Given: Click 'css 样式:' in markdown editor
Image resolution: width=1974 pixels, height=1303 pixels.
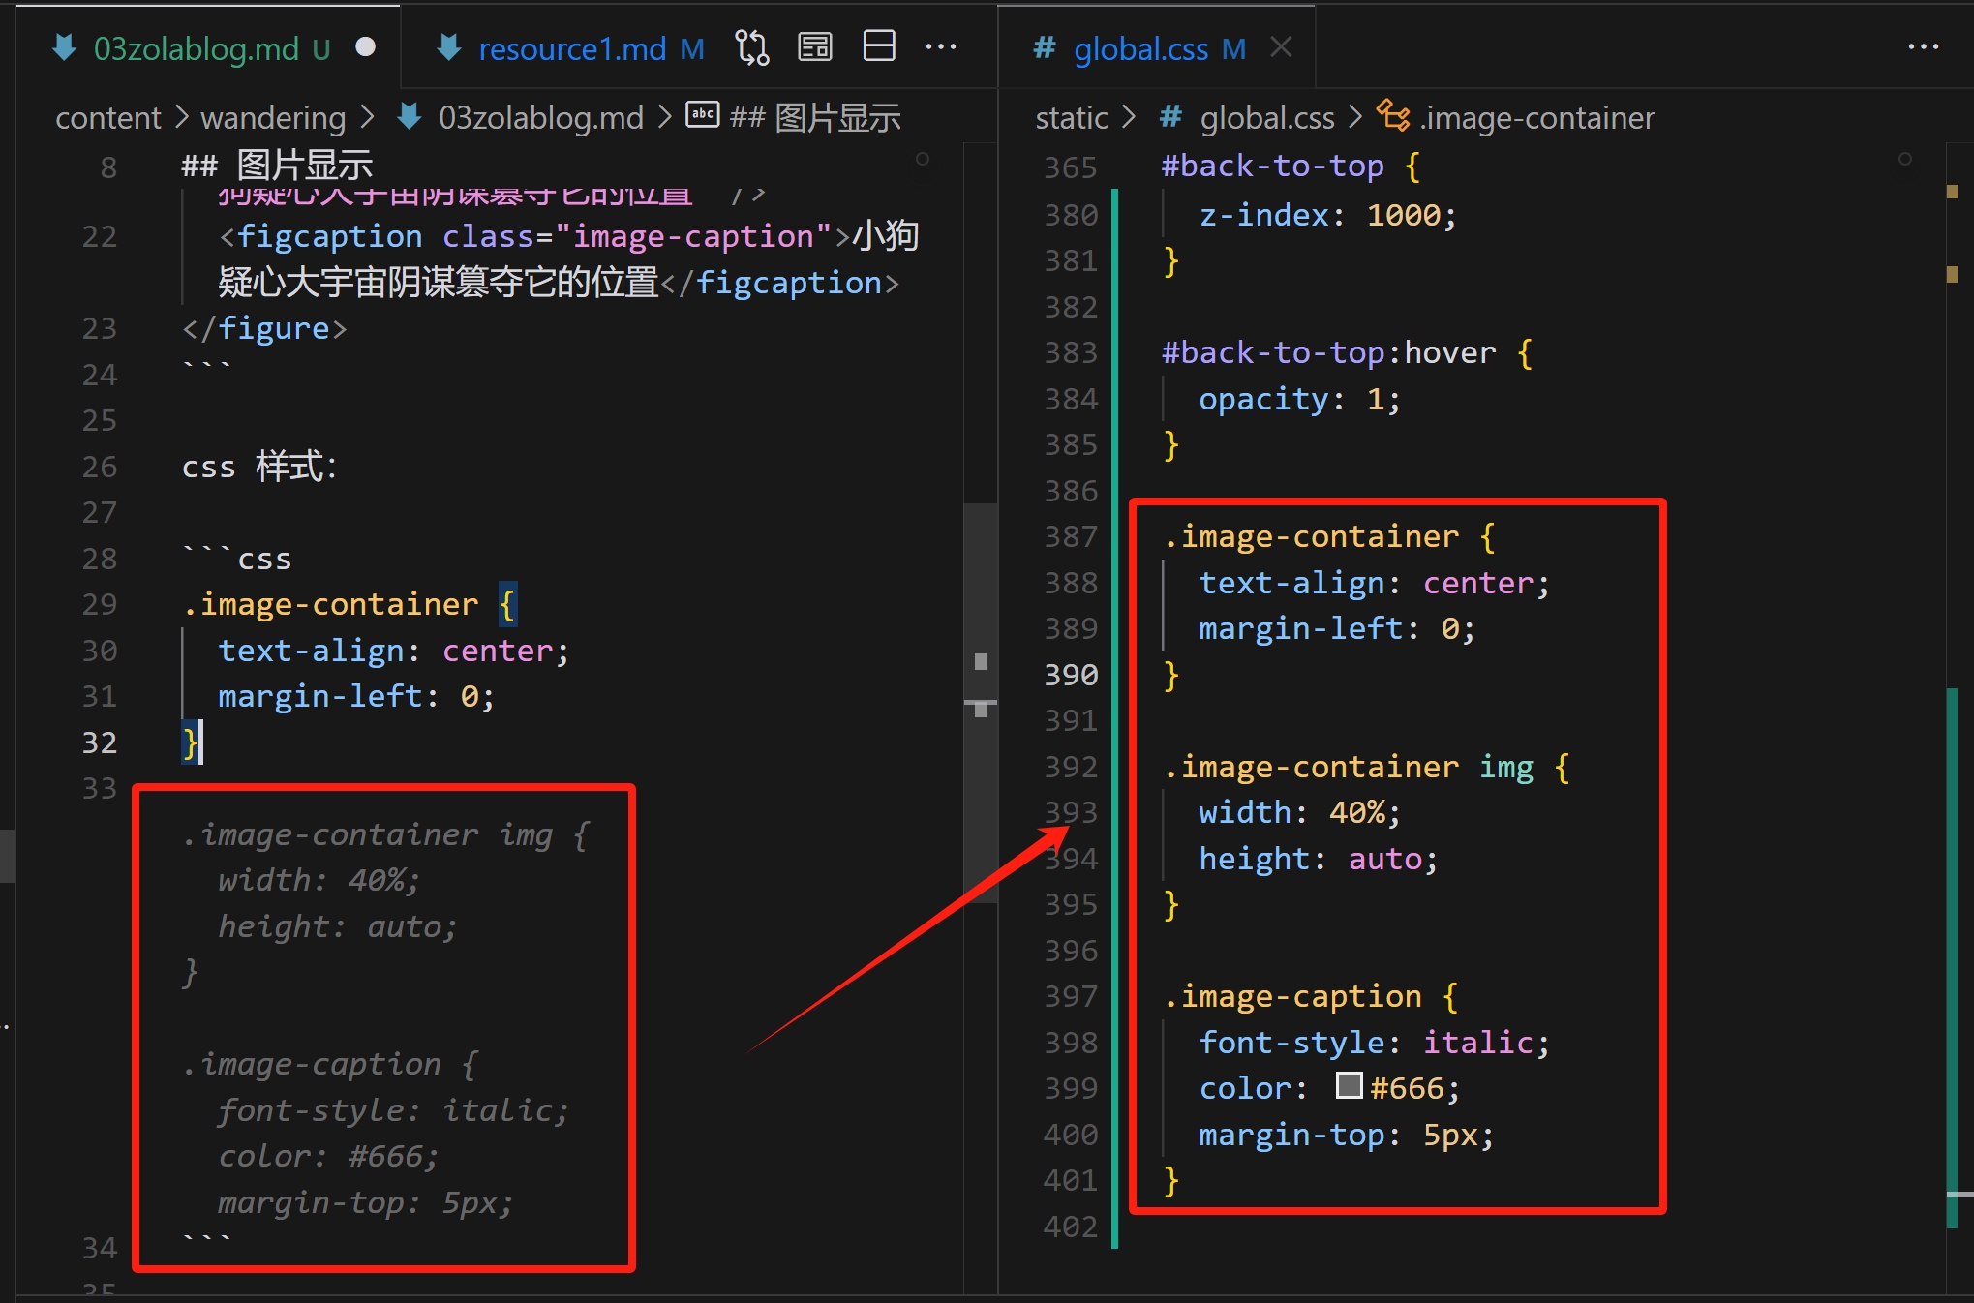Looking at the screenshot, I should click(x=258, y=467).
